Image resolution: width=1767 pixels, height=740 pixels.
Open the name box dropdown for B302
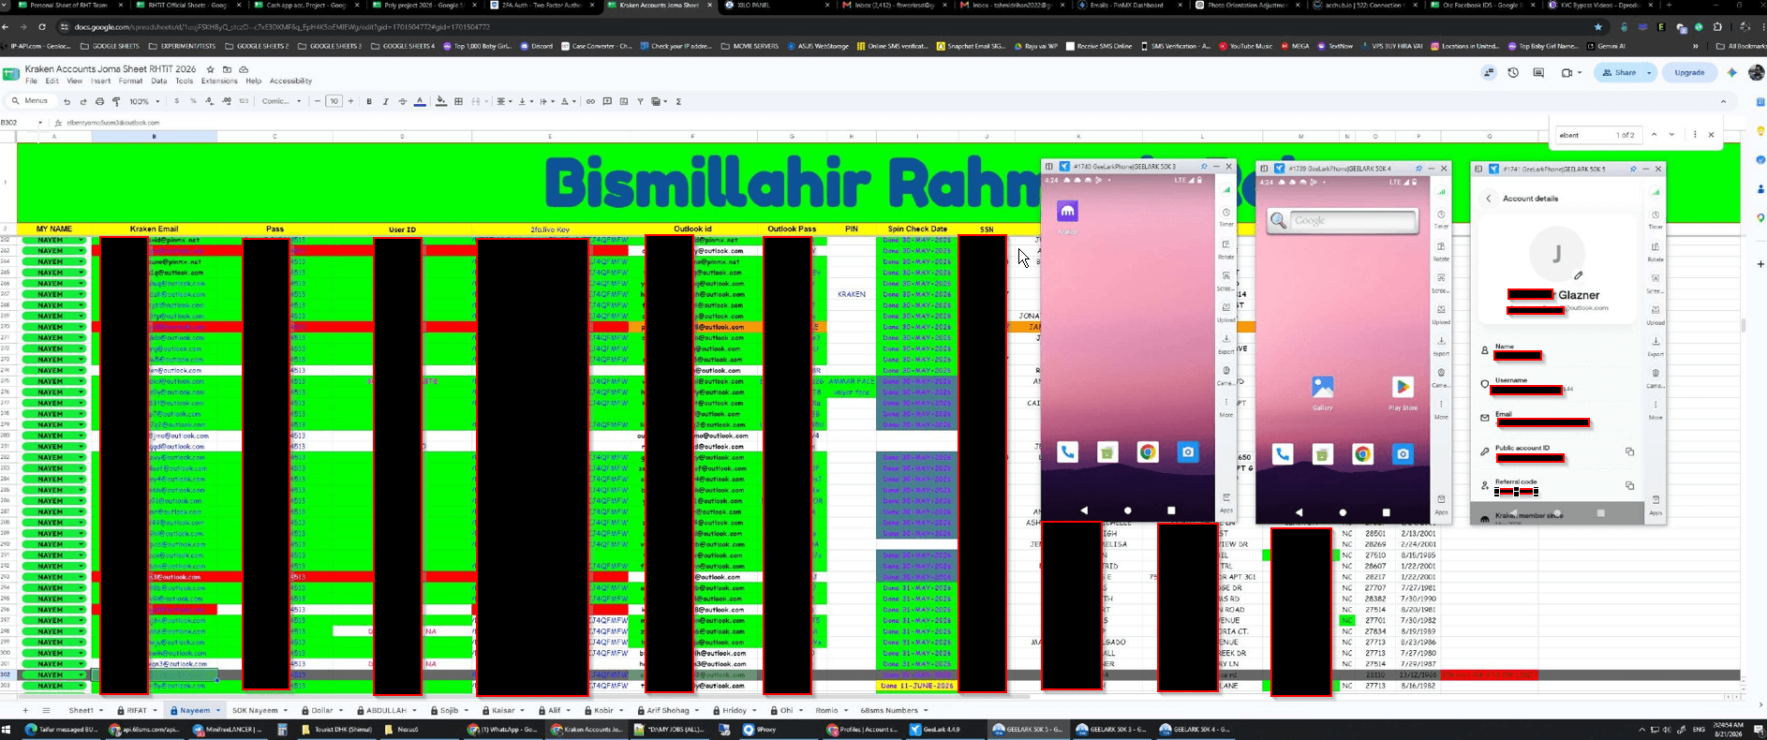point(40,123)
